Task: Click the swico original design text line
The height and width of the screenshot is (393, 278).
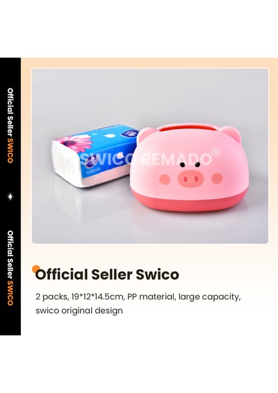Action: pos(79,310)
